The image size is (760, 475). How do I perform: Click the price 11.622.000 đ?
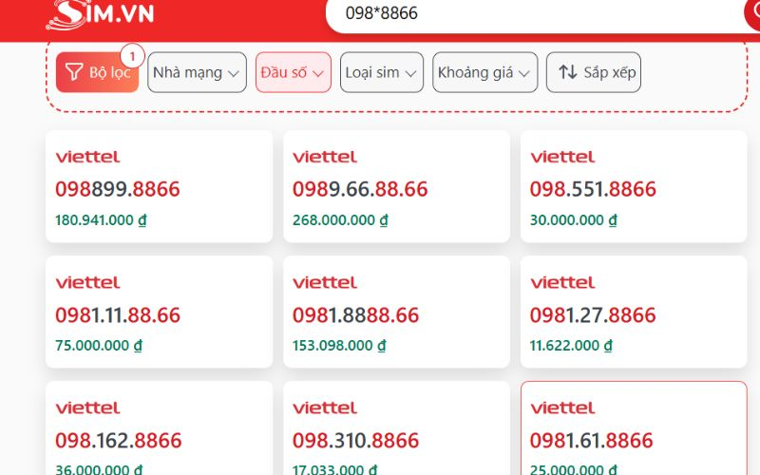(571, 346)
